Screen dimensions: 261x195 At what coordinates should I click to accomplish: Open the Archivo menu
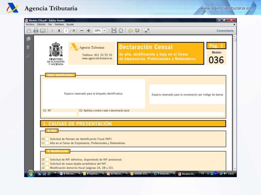[30, 24]
